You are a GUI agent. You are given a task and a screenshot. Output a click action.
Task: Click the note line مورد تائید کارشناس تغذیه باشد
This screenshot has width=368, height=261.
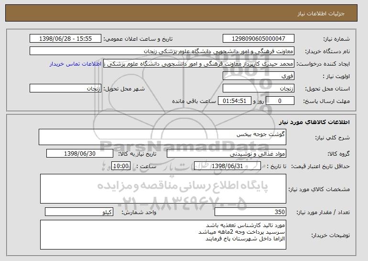coord(245,225)
